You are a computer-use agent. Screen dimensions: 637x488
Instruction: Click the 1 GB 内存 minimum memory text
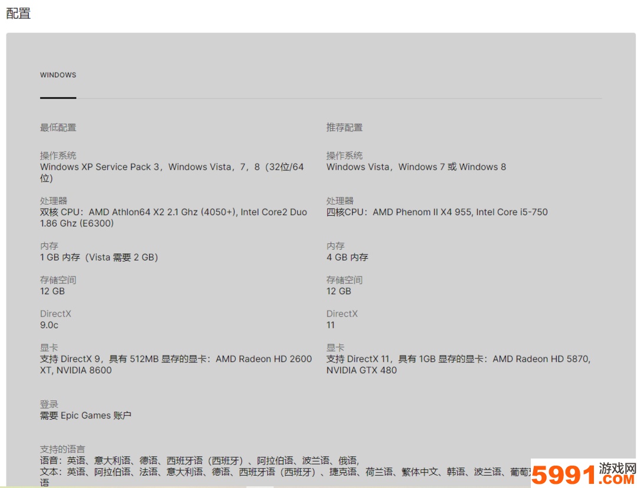[x=98, y=258]
